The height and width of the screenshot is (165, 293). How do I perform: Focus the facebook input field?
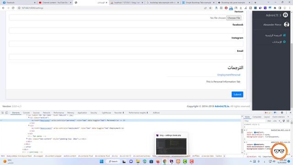pos(126,31)
